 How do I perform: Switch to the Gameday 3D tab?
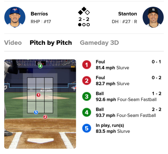99,43
